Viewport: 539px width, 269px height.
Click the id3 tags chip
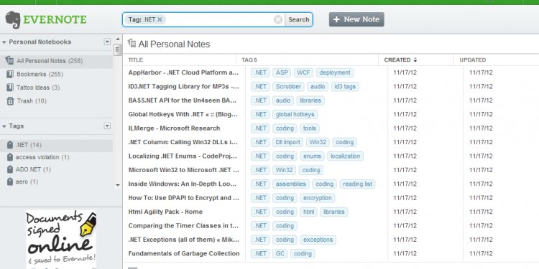pos(345,87)
